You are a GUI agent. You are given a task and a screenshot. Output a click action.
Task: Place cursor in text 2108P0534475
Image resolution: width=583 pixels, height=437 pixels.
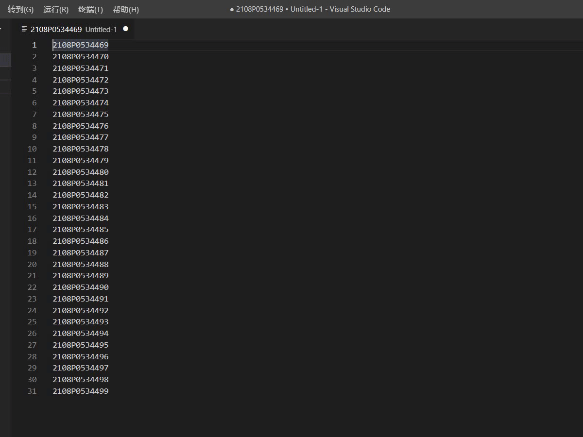point(81,115)
